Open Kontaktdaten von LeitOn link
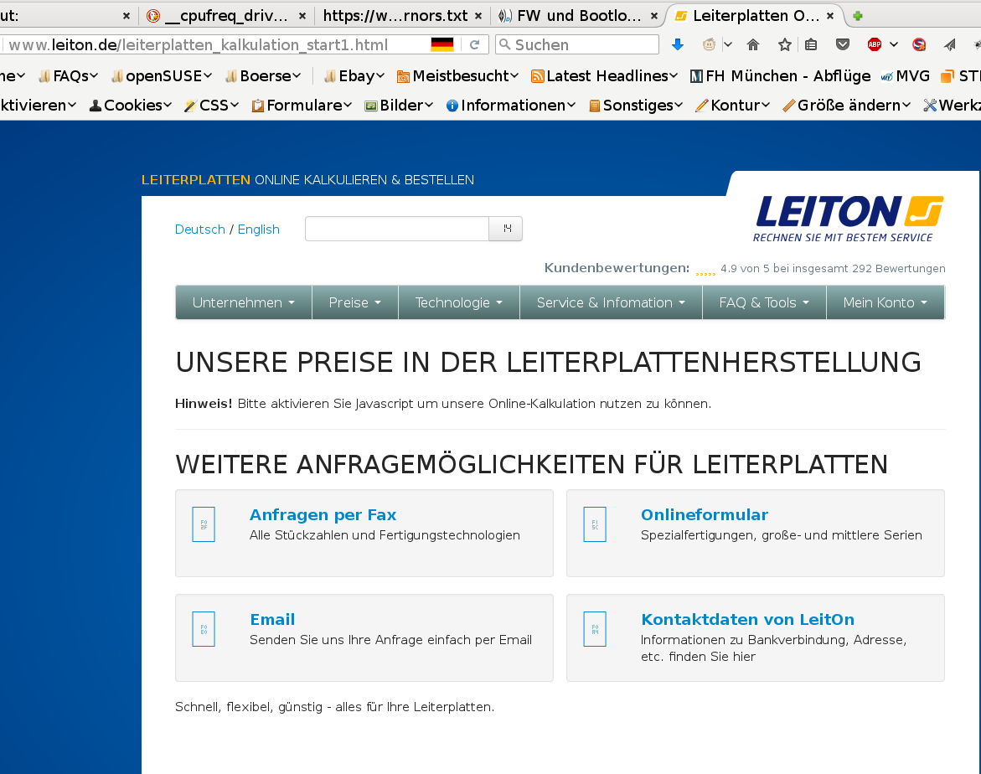The height and width of the screenshot is (774, 981). [x=747, y=619]
